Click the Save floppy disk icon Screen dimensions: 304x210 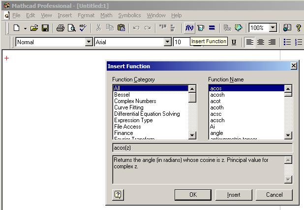[45, 28]
